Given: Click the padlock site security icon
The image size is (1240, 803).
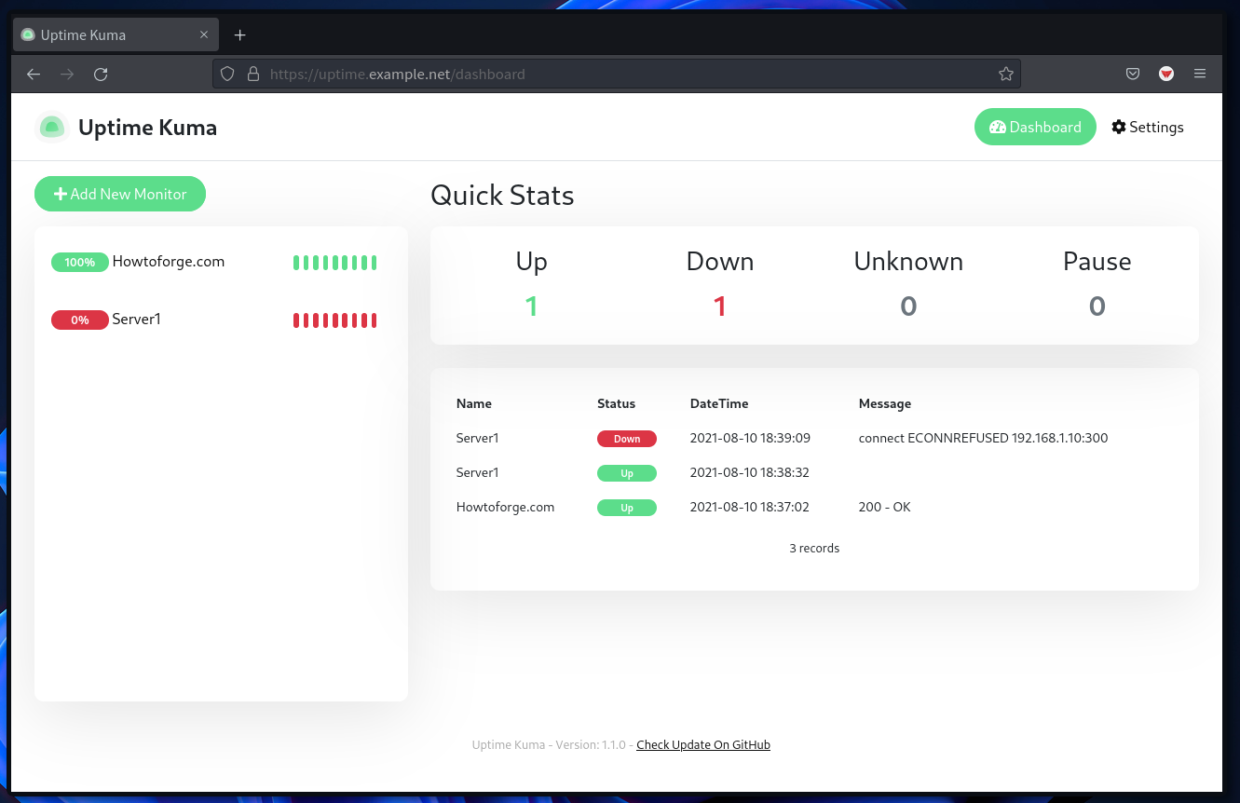Looking at the screenshot, I should 252,74.
